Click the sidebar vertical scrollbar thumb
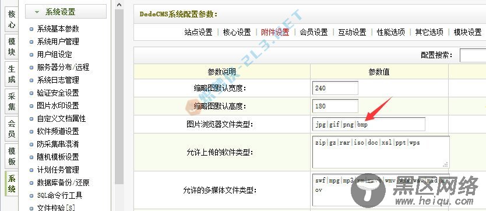486x211 pixels. (119, 97)
